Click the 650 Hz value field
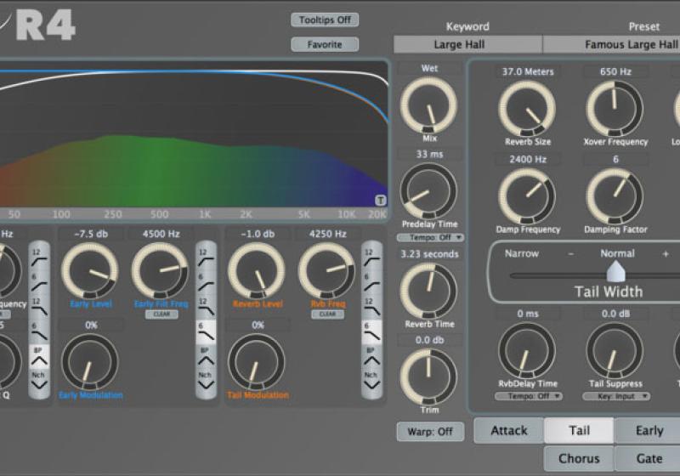Viewport: 680px width, 476px height. 615,71
